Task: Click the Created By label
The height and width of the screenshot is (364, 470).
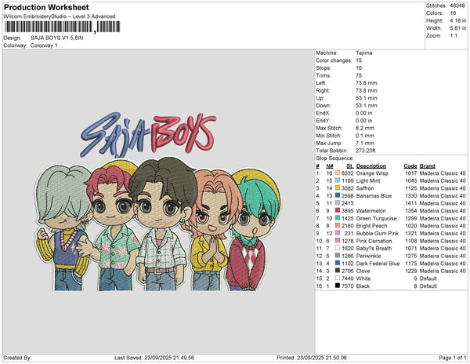Action: (17, 358)
